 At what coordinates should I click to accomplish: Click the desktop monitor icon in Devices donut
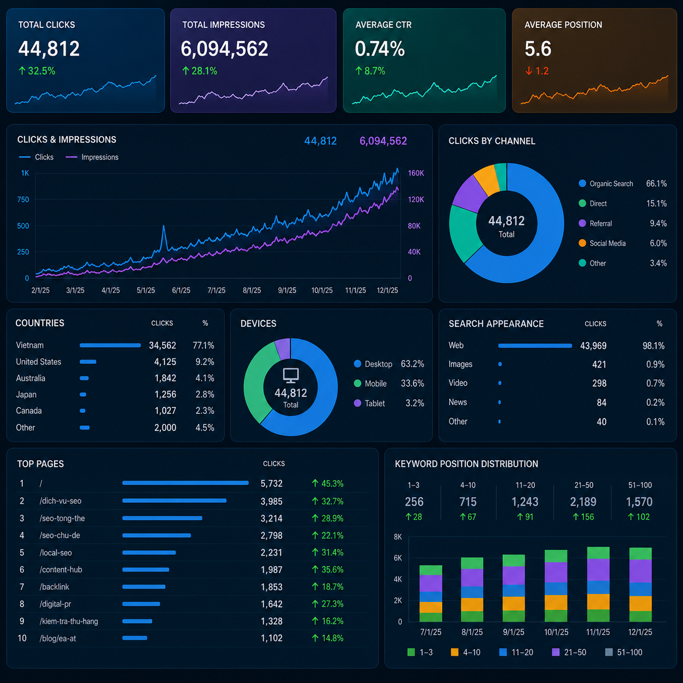pyautogui.click(x=291, y=375)
